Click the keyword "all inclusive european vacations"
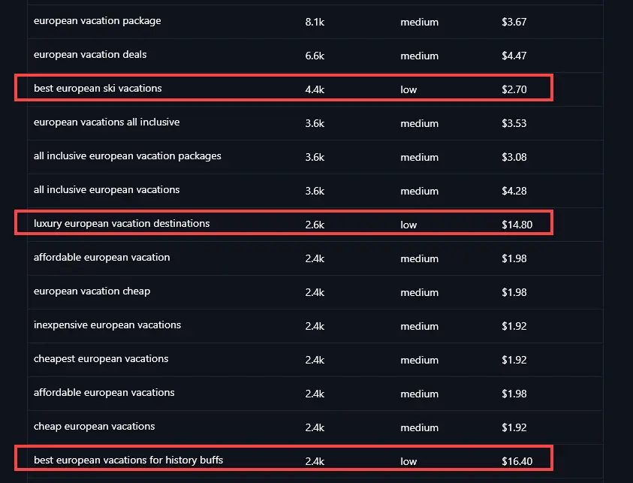 (x=105, y=190)
